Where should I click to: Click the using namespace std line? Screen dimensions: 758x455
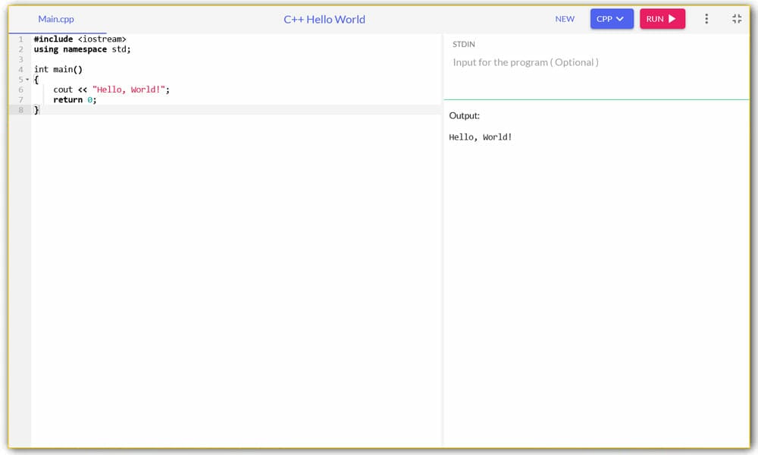pyautogui.click(x=82, y=49)
